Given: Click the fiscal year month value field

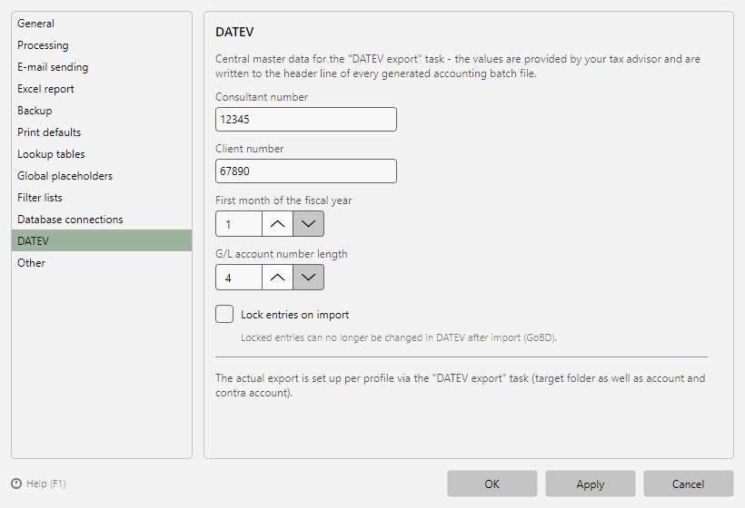Looking at the screenshot, I should 239,224.
